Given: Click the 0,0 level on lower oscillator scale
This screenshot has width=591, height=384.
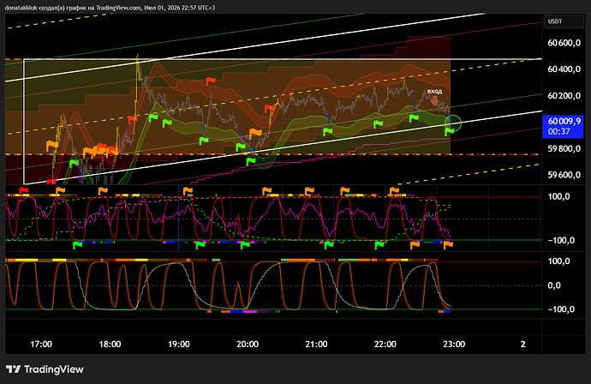Looking at the screenshot, I should [554, 285].
